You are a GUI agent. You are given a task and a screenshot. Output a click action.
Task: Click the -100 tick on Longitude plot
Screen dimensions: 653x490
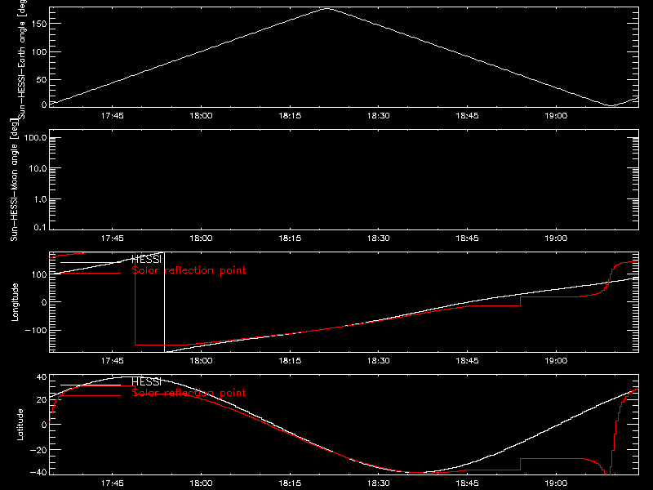click(36, 330)
